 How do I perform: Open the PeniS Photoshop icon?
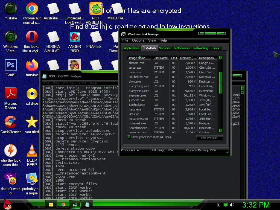click(11, 68)
